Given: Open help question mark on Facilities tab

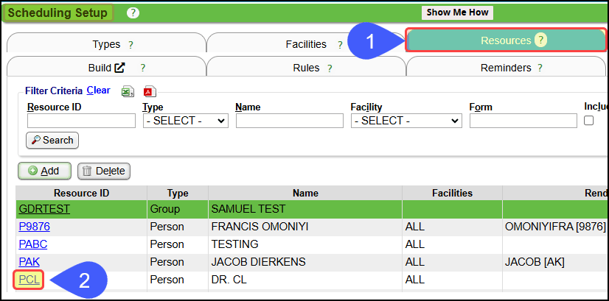Looking at the screenshot, I should tap(340, 45).
